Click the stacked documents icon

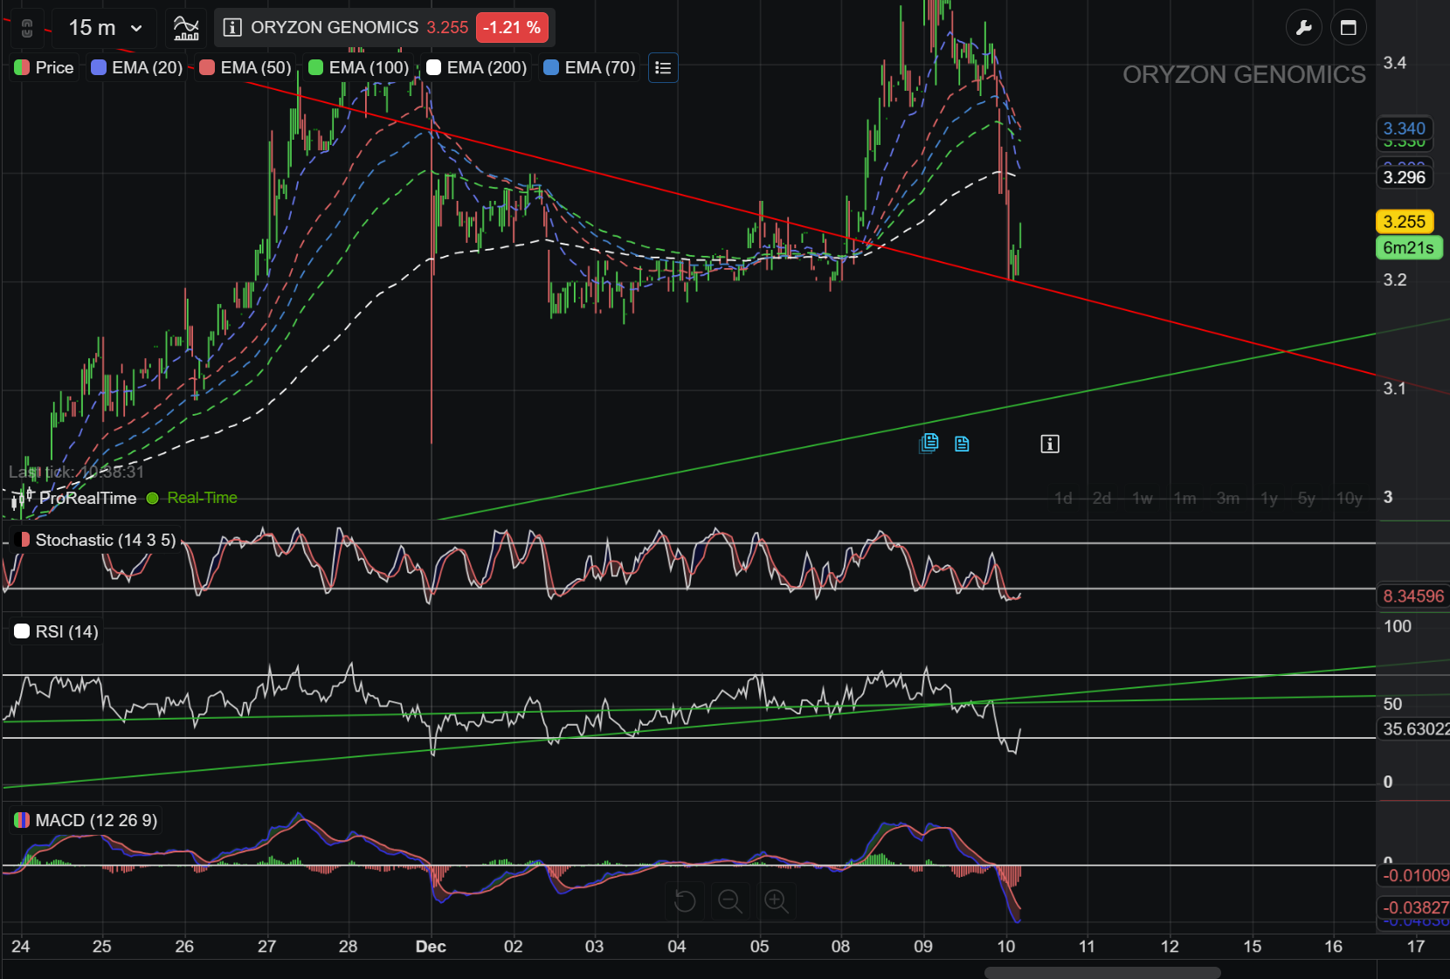(x=929, y=444)
